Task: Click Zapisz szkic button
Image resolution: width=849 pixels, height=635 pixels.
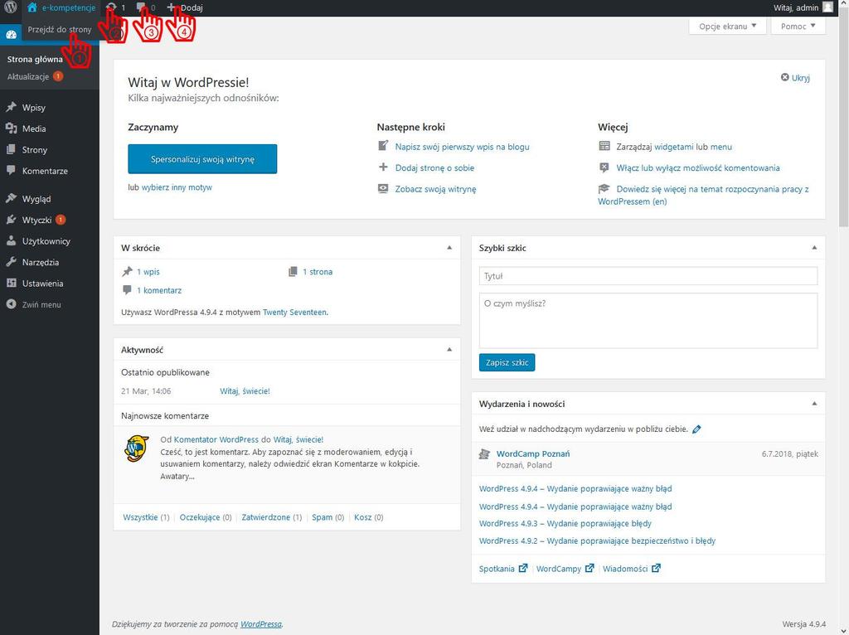Action: 507,362
